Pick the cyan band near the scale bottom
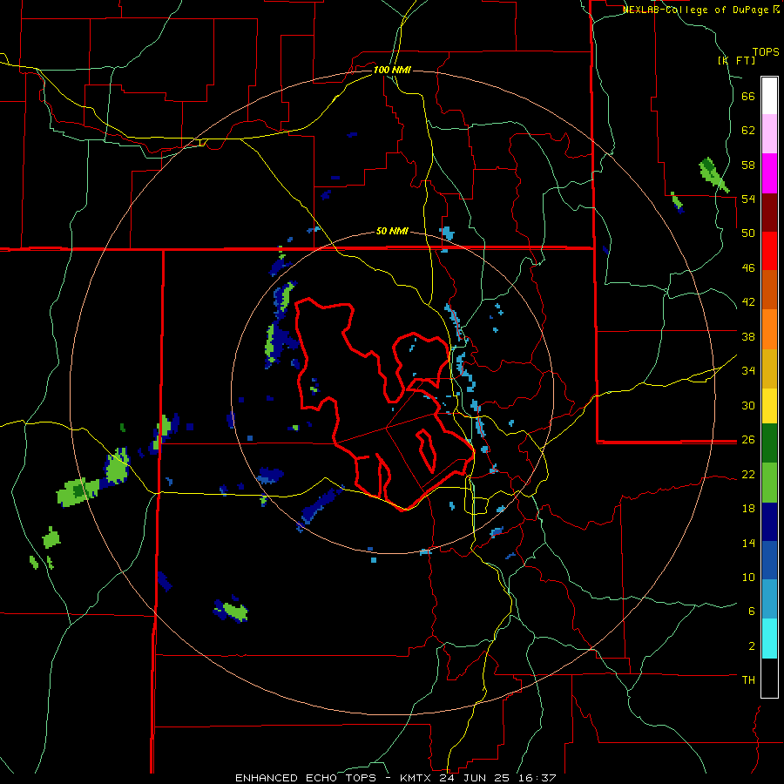784x784 pixels. [x=769, y=639]
